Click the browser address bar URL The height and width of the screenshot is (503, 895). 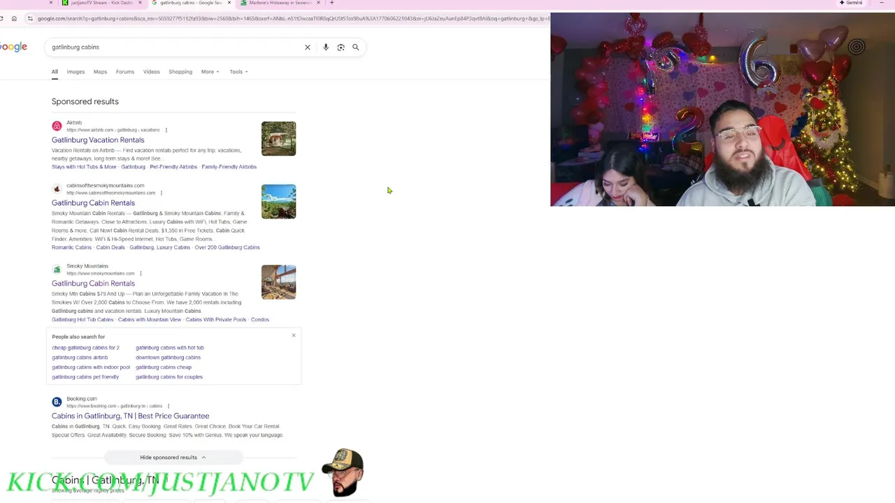(294, 18)
